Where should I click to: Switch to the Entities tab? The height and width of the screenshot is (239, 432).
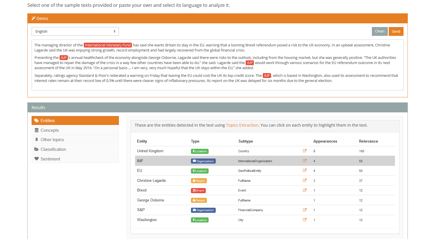pos(75,121)
